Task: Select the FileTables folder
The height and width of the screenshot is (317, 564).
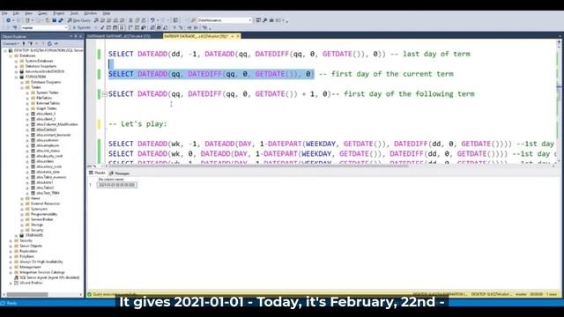Action: pyautogui.click(x=44, y=98)
